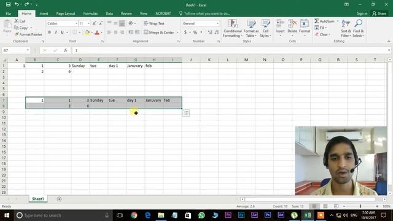Open the Calibri font name dropdown
The image size is (393, 221).
pos(76,23)
